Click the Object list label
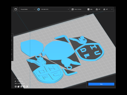 tap(19, 79)
